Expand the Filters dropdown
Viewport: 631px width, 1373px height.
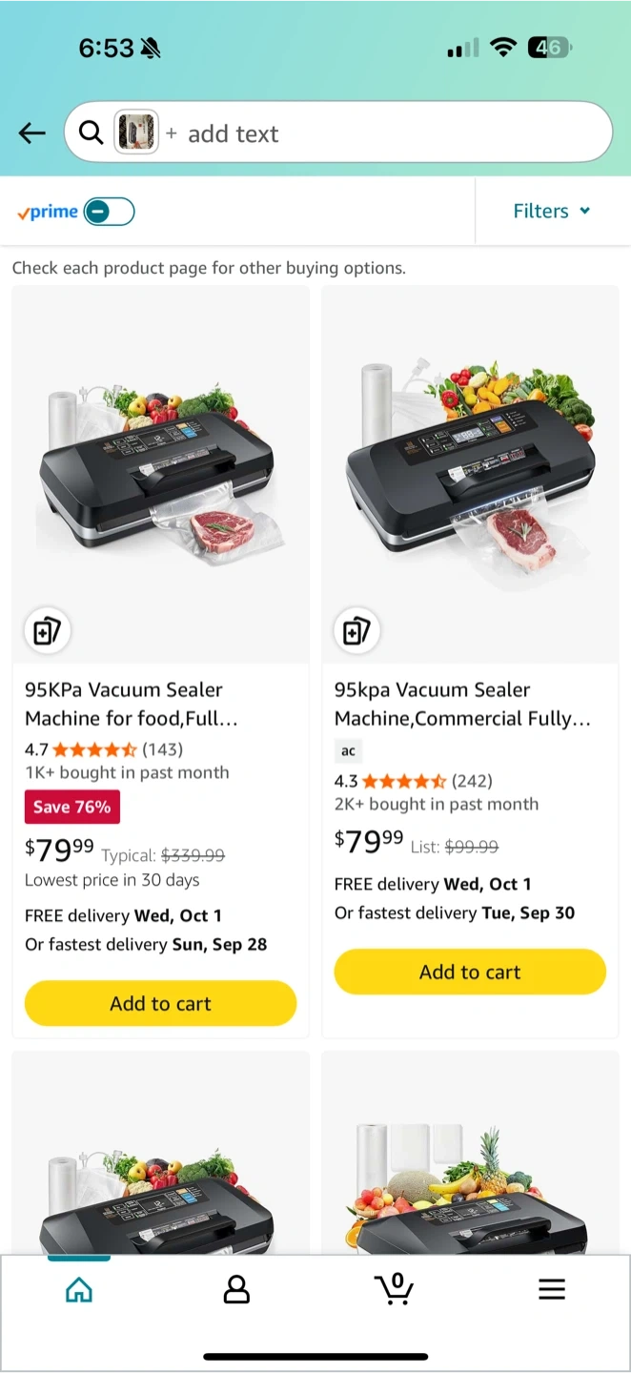click(552, 211)
